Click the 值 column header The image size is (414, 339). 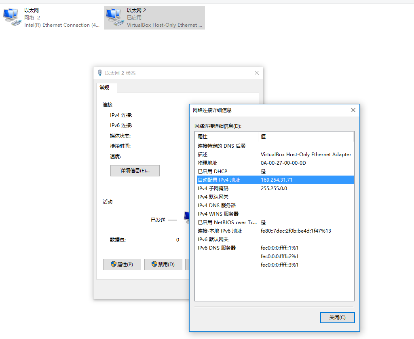point(306,137)
